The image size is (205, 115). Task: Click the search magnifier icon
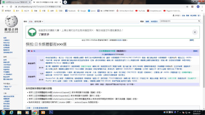199,21
